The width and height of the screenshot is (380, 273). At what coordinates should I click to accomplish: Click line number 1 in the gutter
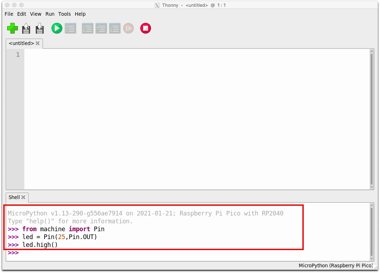tap(18, 55)
